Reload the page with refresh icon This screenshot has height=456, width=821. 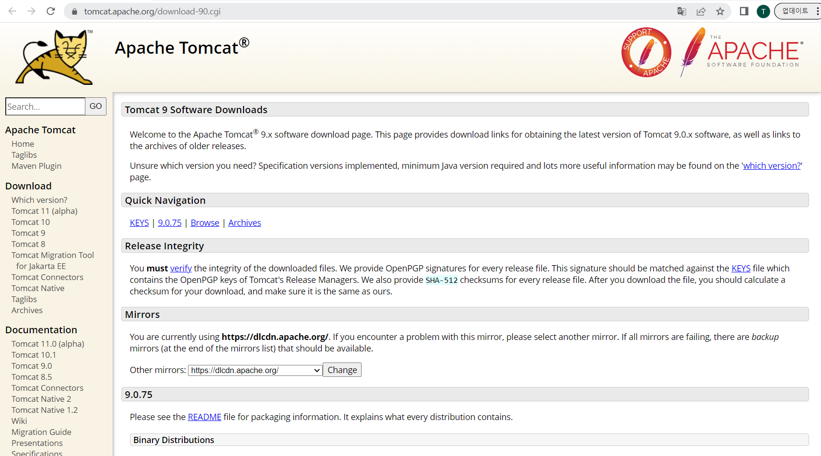tap(51, 11)
